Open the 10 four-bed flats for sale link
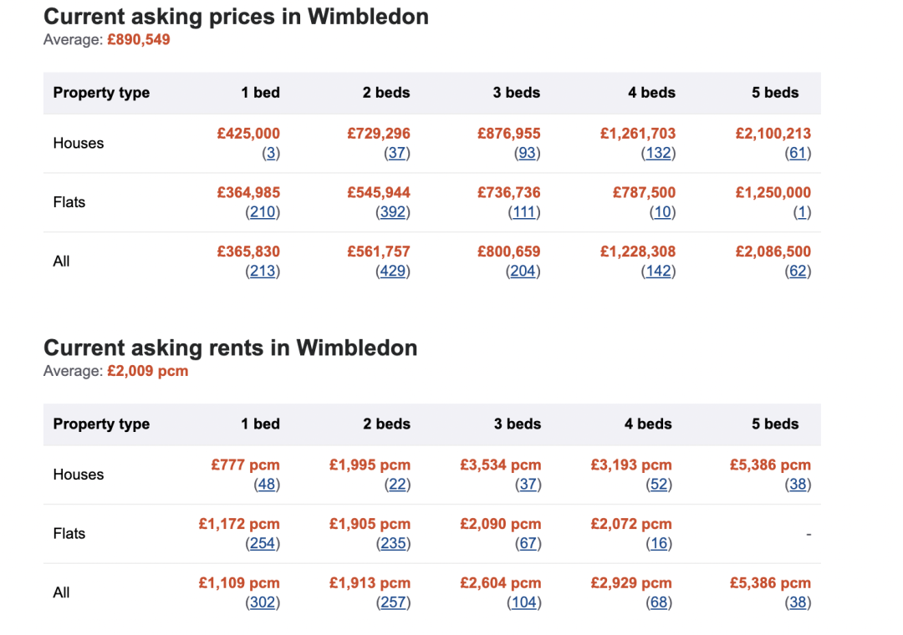 point(662,212)
